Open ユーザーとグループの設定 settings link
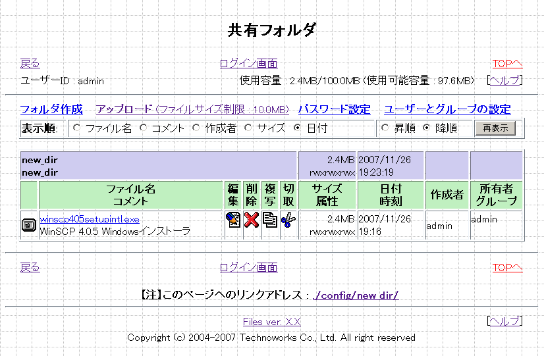 [x=447, y=109]
